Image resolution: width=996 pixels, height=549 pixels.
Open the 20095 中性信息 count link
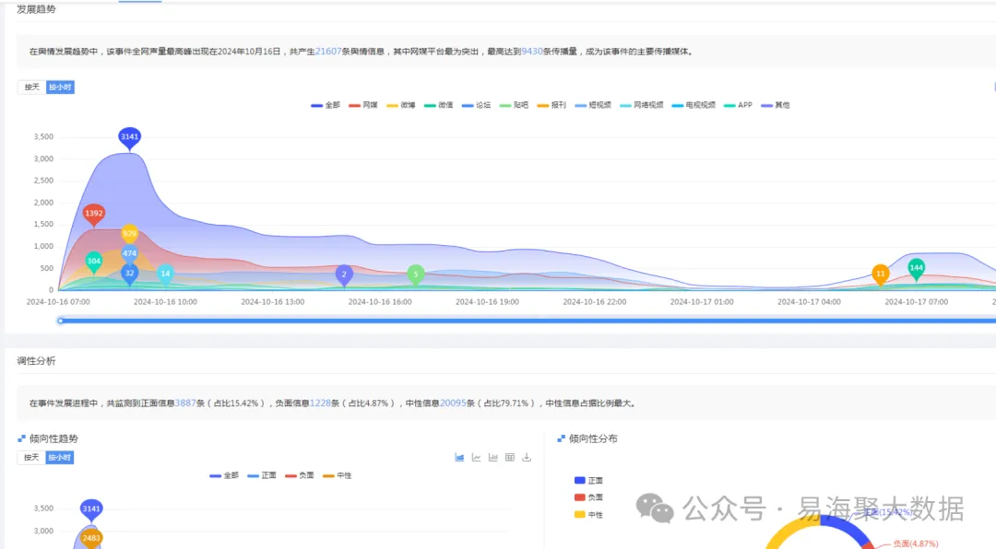coord(453,403)
